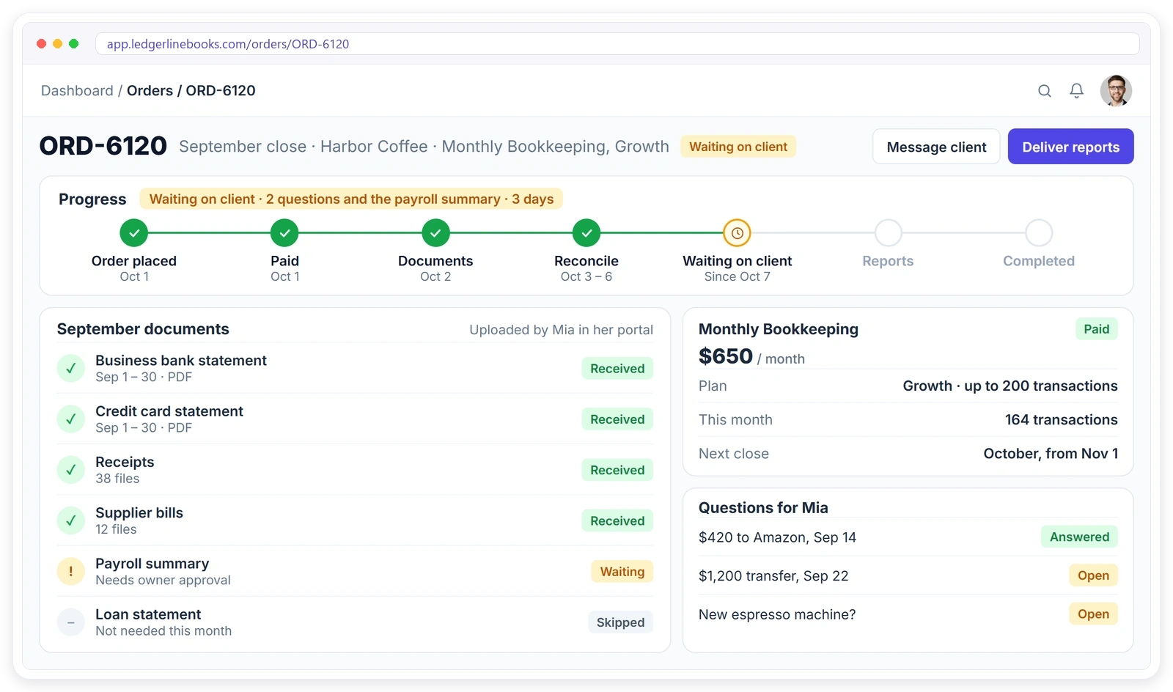Click the Payroll summary warning icon
The width and height of the screenshot is (1173, 692).
click(71, 572)
